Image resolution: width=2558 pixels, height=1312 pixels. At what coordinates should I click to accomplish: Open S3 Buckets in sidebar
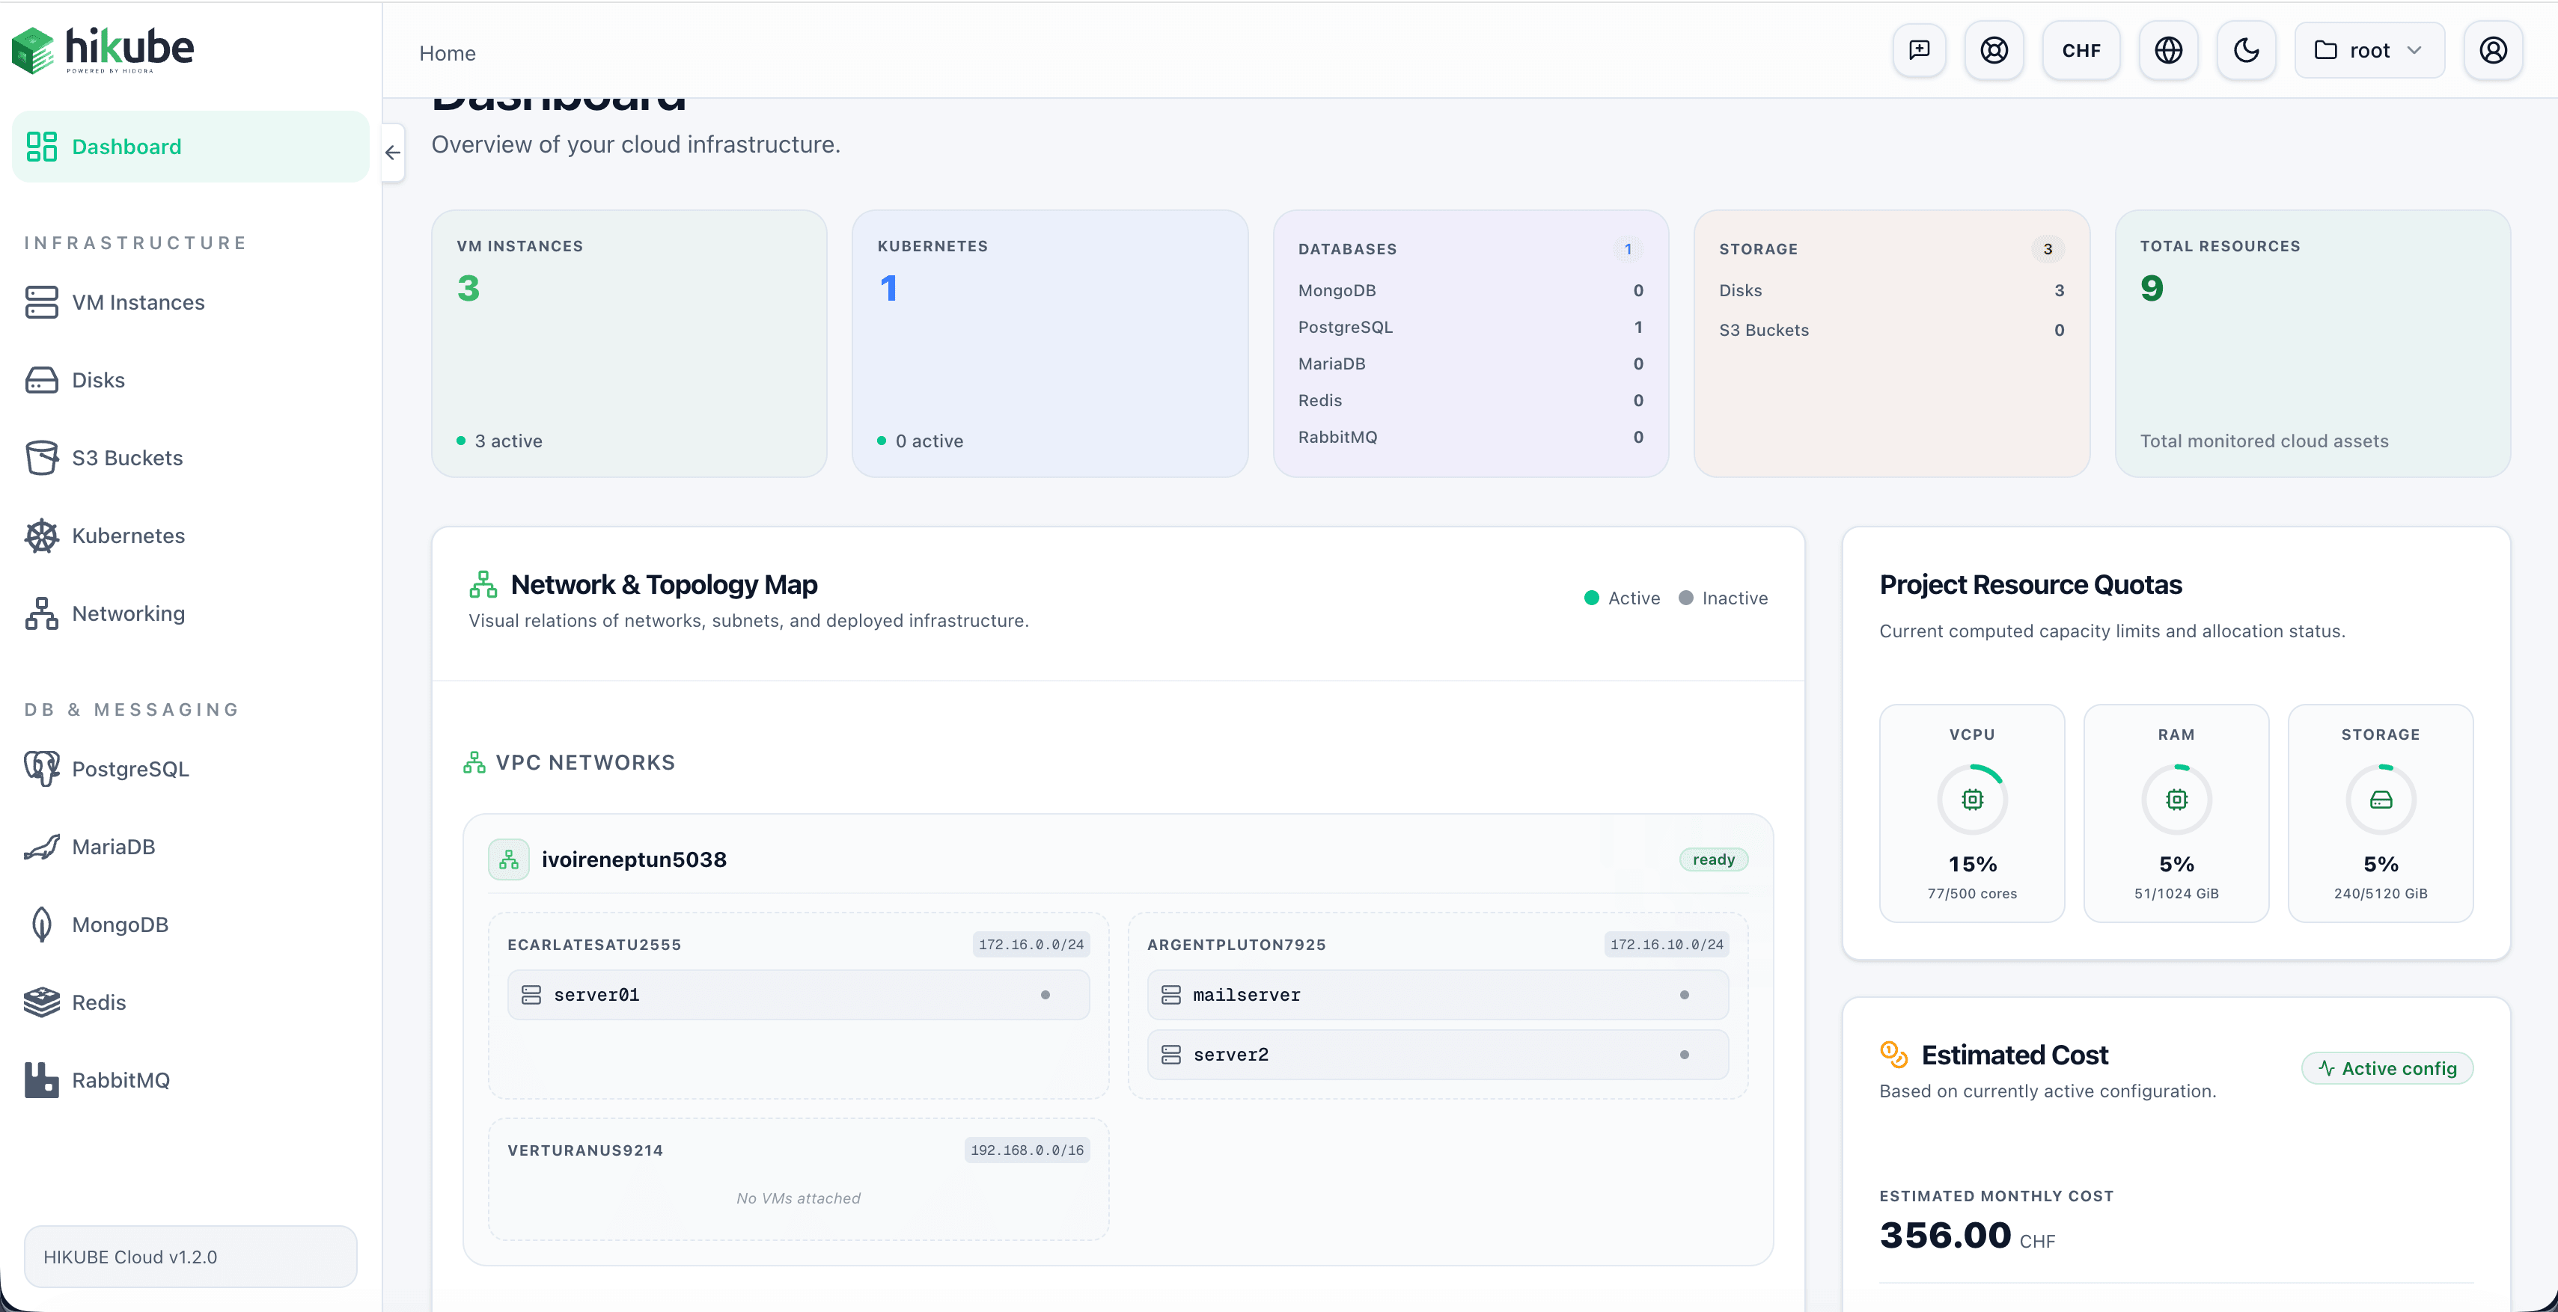point(191,458)
